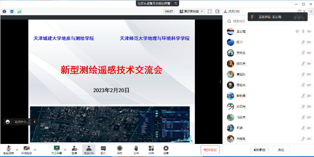Click the muted mic icon in 陈卫 row
Image resolution: width=314 pixels, height=157 pixels.
303,42
